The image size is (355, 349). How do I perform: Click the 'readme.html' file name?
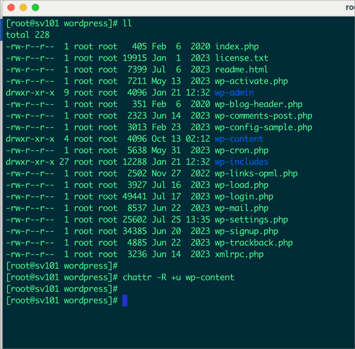coord(242,69)
